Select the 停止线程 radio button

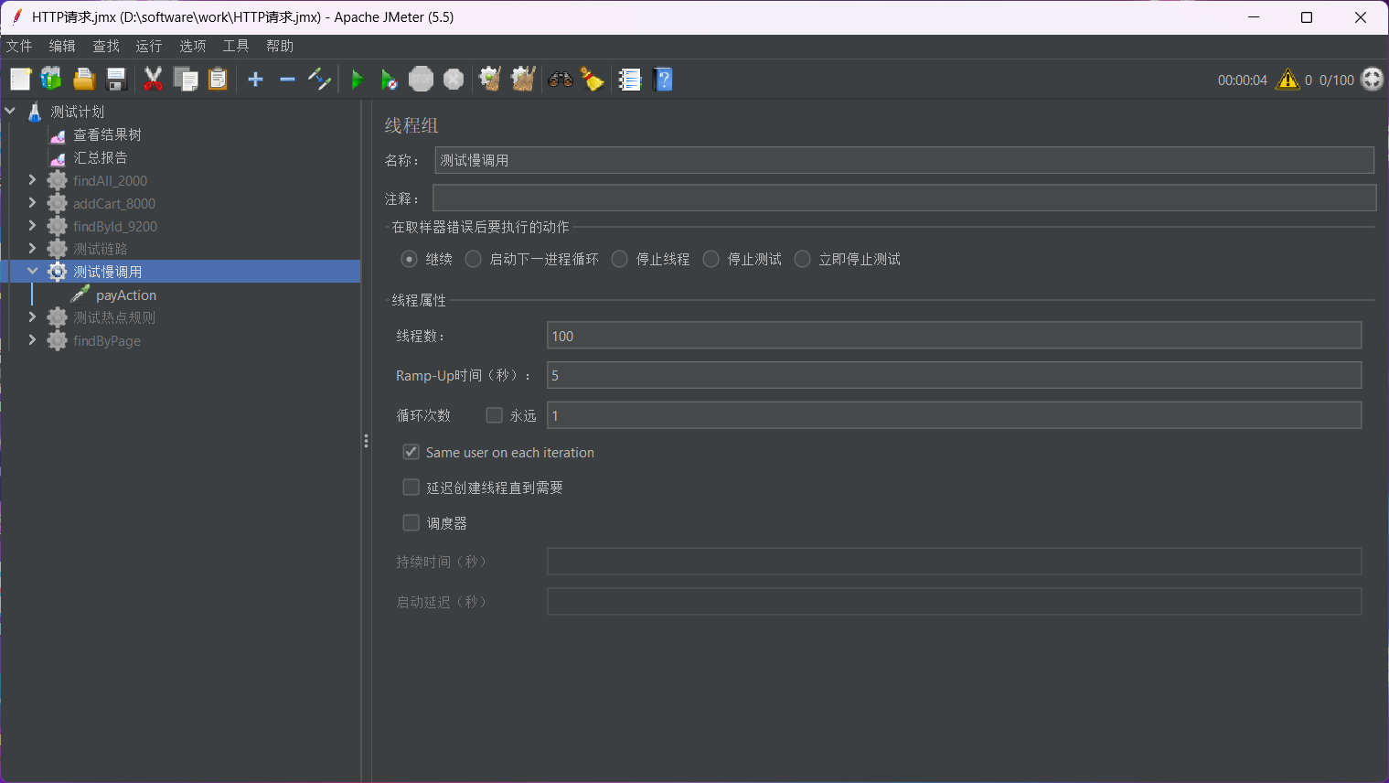pyautogui.click(x=620, y=260)
